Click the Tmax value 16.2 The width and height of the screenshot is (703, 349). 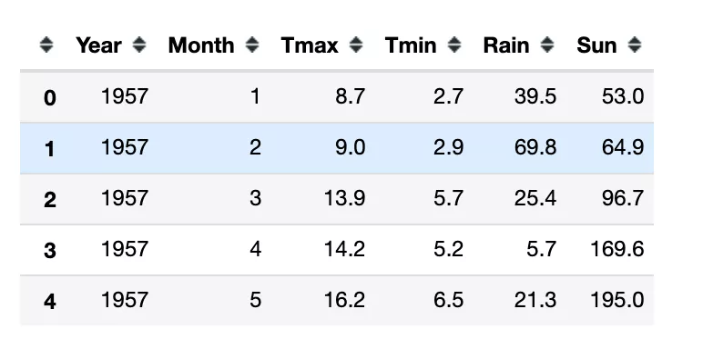[x=345, y=300]
